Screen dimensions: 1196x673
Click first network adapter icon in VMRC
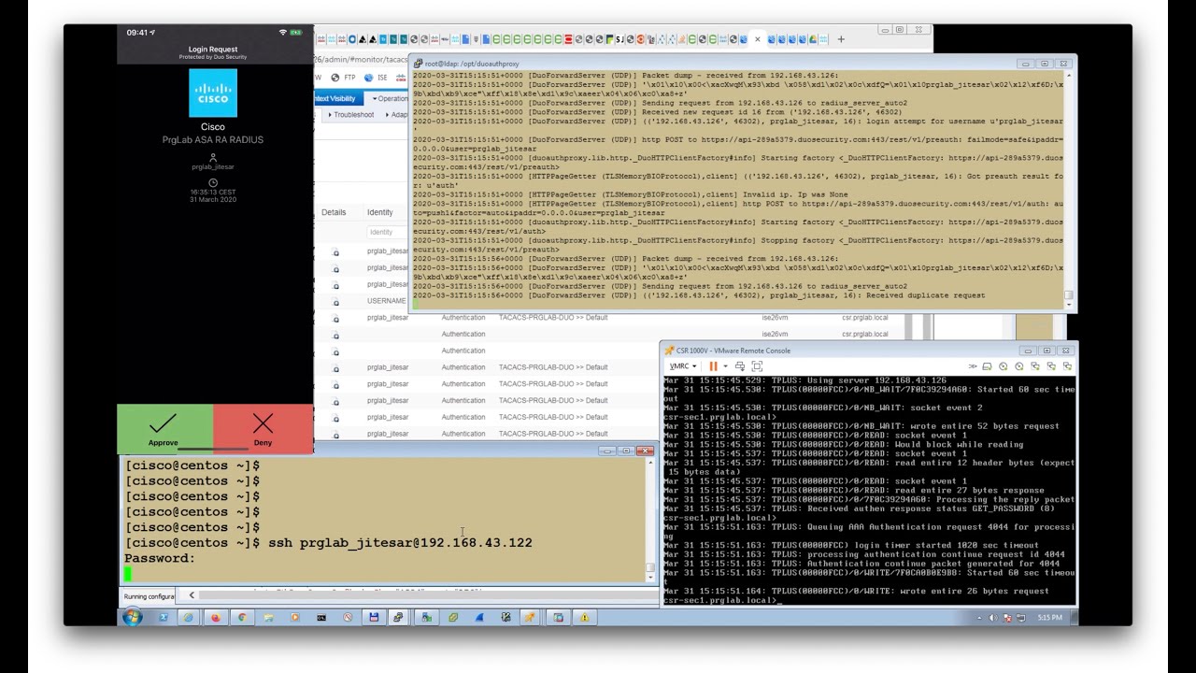click(1035, 366)
